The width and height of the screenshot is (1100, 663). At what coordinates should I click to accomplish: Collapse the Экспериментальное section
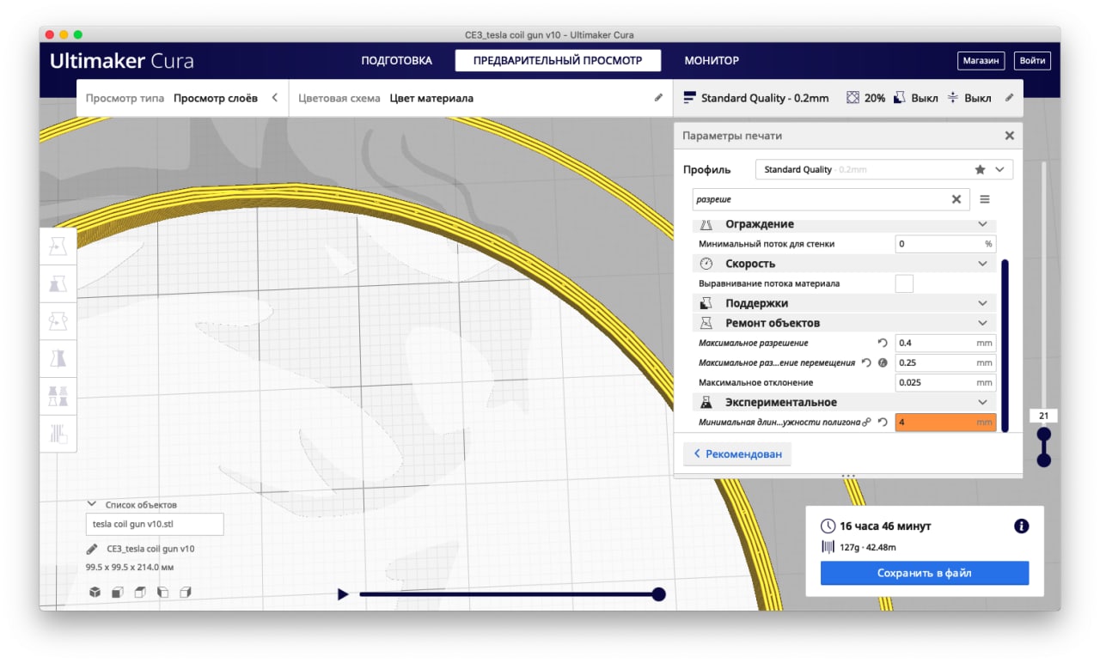(x=982, y=402)
